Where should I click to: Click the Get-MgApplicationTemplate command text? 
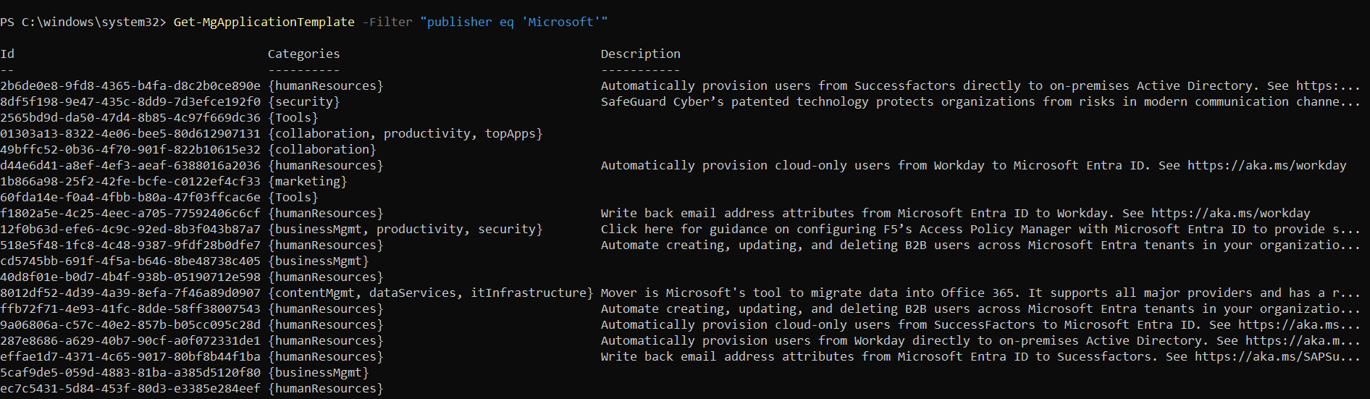click(264, 22)
